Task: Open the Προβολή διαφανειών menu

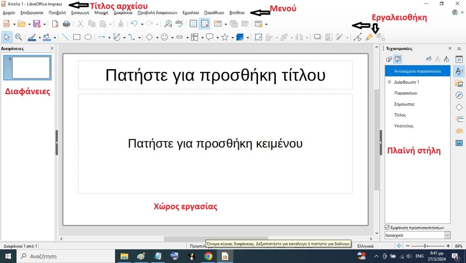Action: click(x=157, y=12)
